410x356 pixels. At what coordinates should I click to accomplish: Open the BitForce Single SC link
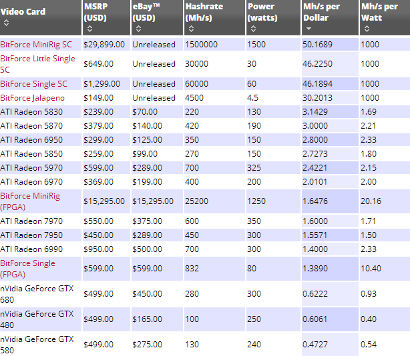point(34,84)
